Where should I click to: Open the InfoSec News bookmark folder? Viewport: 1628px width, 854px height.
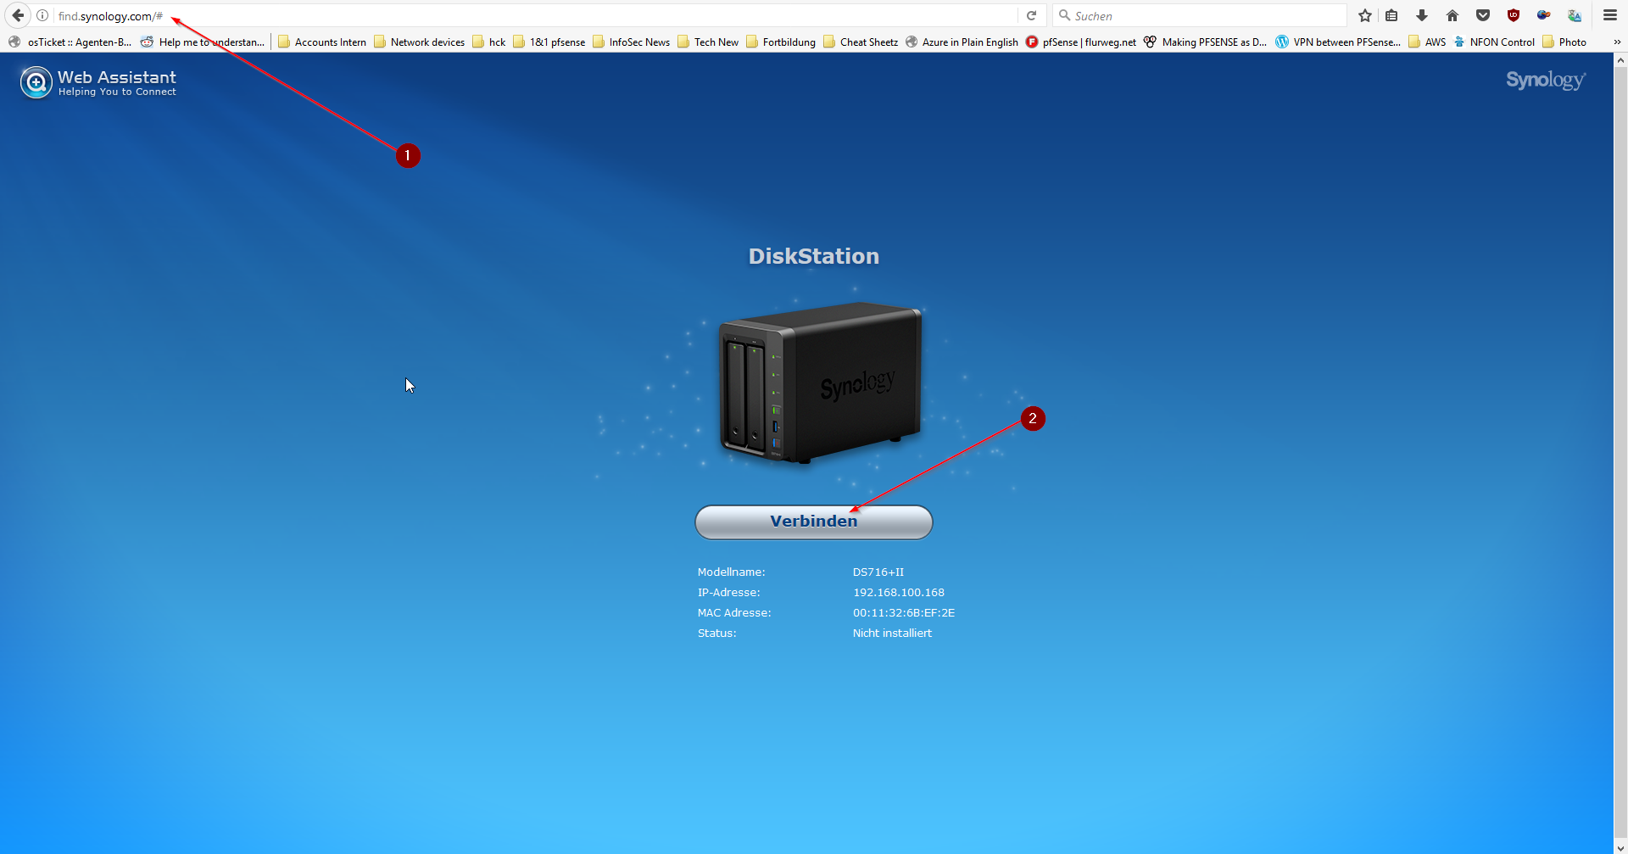(631, 42)
